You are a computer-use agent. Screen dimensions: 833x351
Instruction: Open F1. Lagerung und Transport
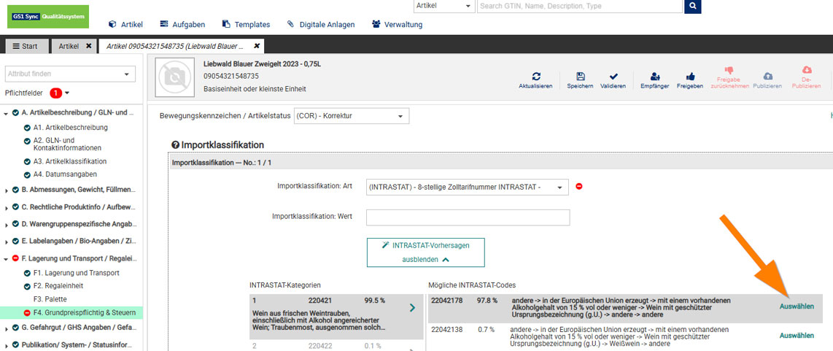(76, 273)
